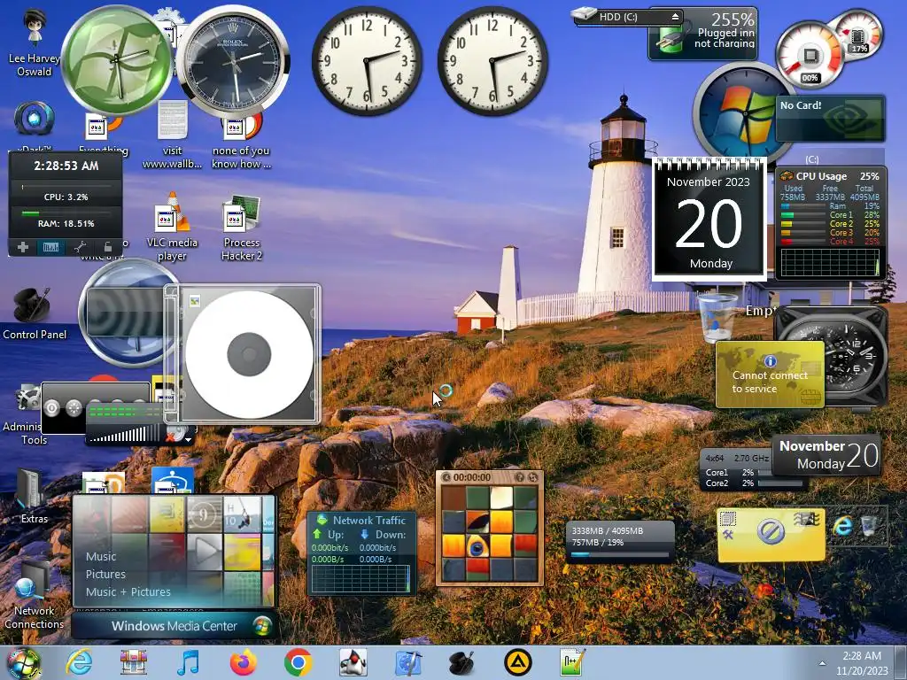The width and height of the screenshot is (907, 680).
Task: Click the November 2023 calendar gadget
Action: click(709, 220)
